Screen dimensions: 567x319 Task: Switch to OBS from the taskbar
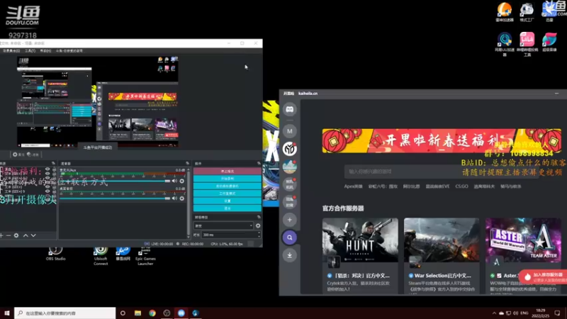(167, 313)
